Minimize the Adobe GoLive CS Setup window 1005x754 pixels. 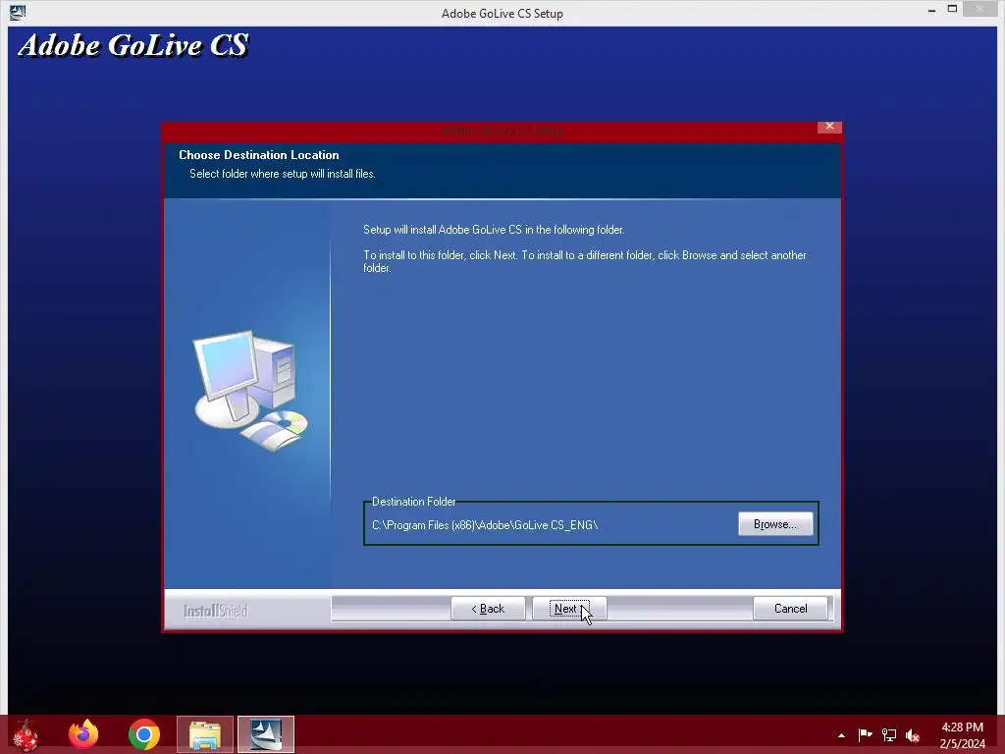(x=931, y=10)
